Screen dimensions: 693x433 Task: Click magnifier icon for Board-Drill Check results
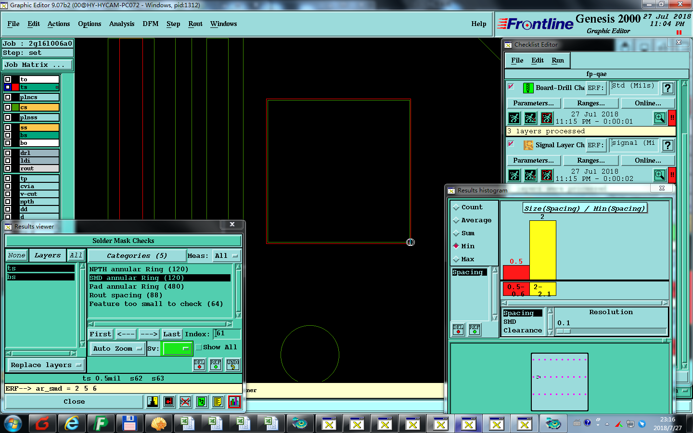660,118
